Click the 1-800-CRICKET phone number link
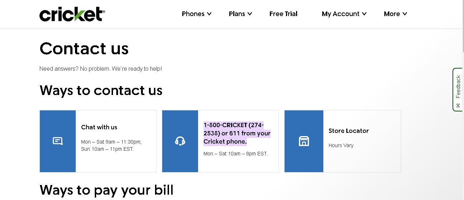Image resolution: width=464 pixels, height=200 pixels. [x=237, y=133]
